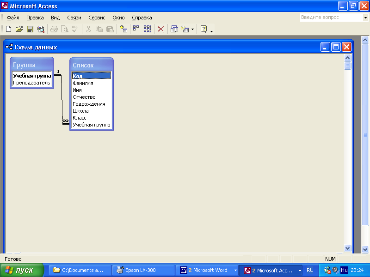The width and height of the screenshot is (370, 277).
Task: Click the Show All Relationships icon
Action: 148,29
